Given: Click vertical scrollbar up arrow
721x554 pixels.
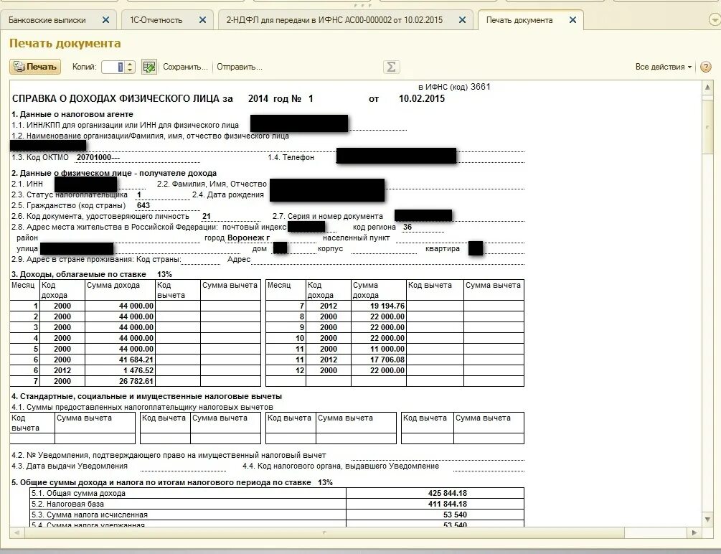Looking at the screenshot, I should pos(707,87).
